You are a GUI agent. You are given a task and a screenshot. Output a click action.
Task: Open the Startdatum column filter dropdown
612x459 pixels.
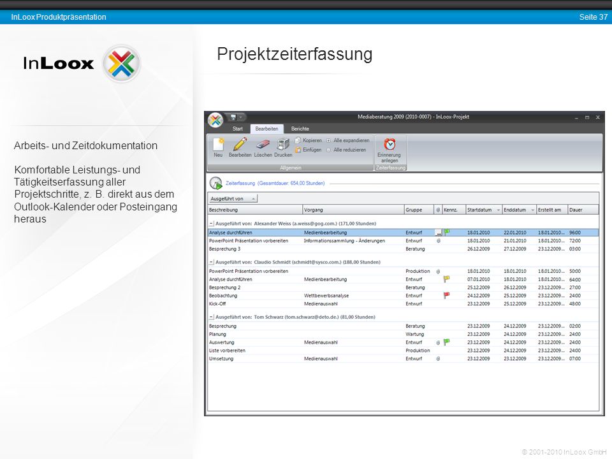tap(498, 210)
